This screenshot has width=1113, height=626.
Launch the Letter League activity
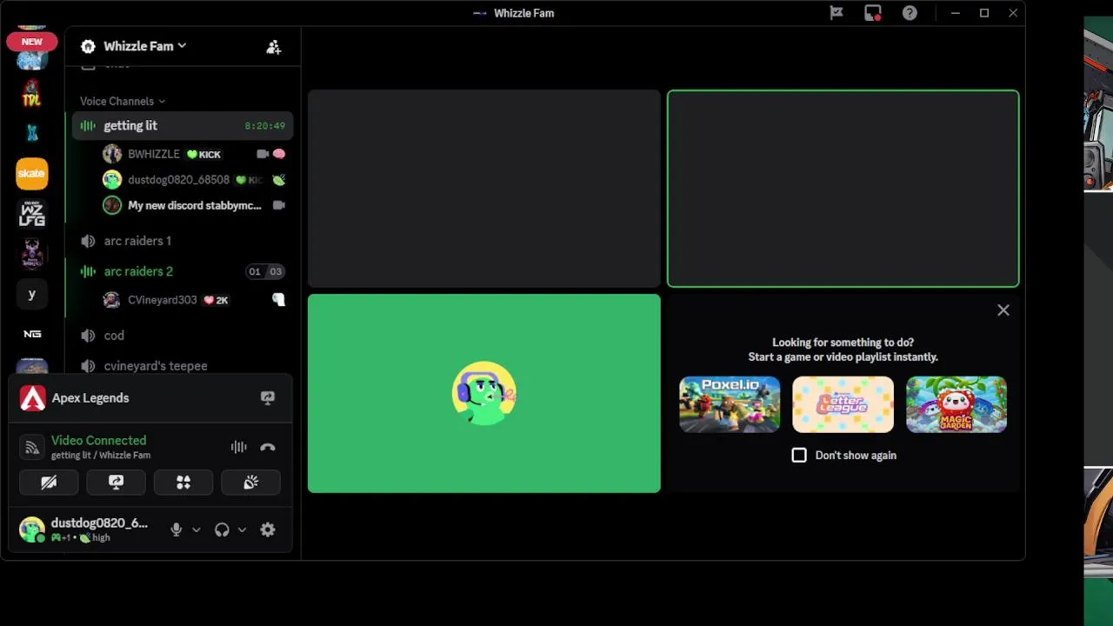[x=843, y=404]
